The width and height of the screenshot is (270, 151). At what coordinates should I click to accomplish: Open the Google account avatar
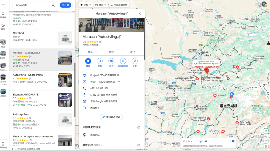tap(264, 4)
